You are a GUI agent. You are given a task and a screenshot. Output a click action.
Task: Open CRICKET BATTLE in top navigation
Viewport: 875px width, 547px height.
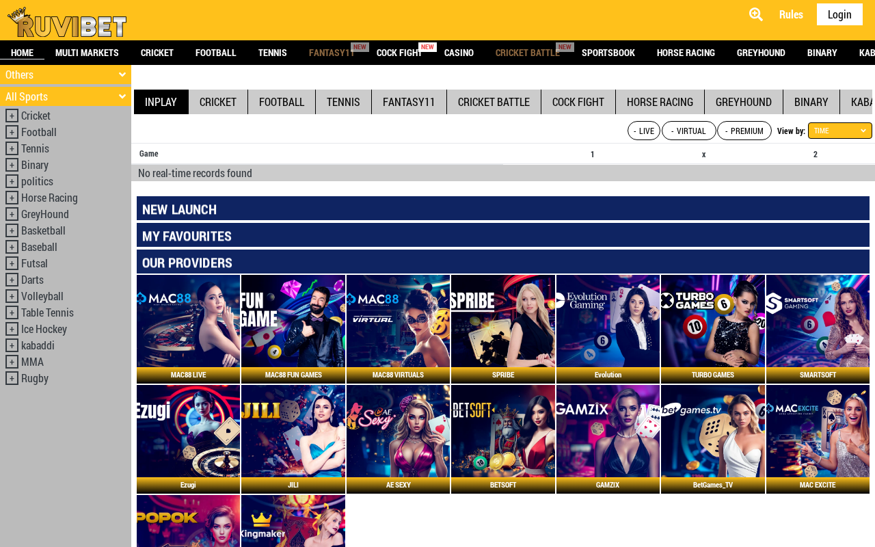528,53
